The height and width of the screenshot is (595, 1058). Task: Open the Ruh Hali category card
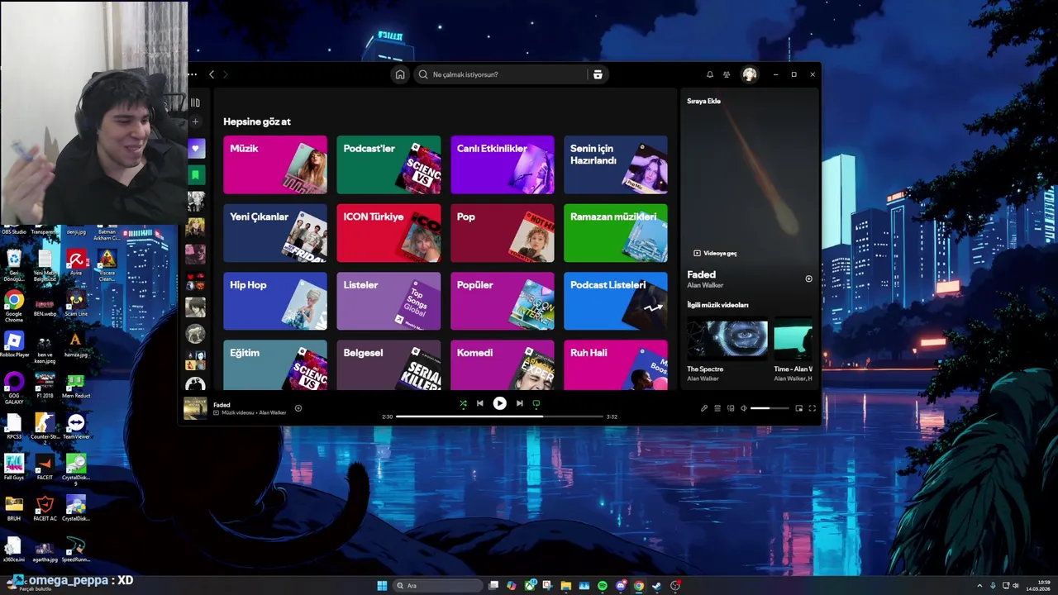616,364
